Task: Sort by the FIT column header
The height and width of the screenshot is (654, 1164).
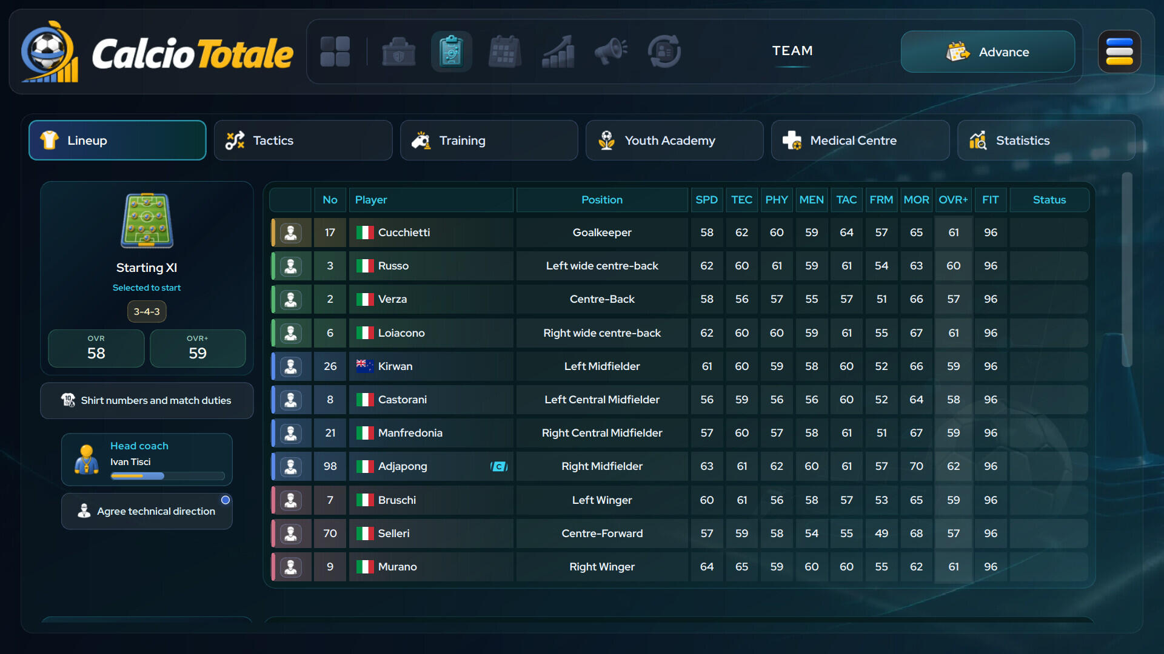Action: [x=991, y=200]
